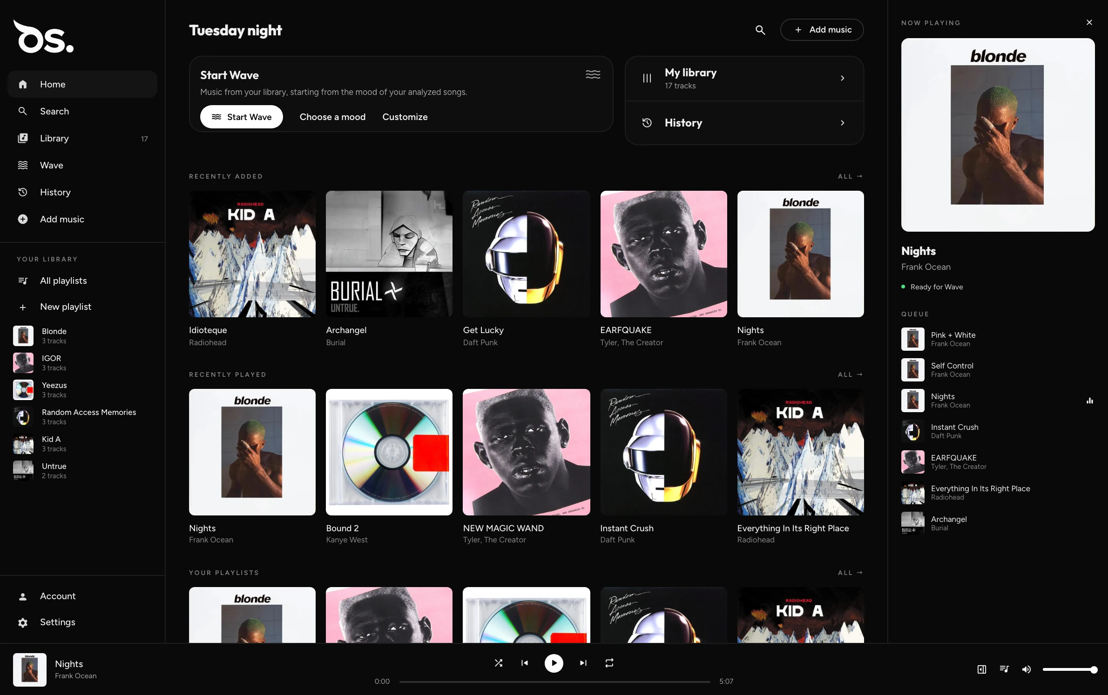Screen dimensions: 1108x695
Task: Select Add music in the sidebar
Action: tap(82, 219)
